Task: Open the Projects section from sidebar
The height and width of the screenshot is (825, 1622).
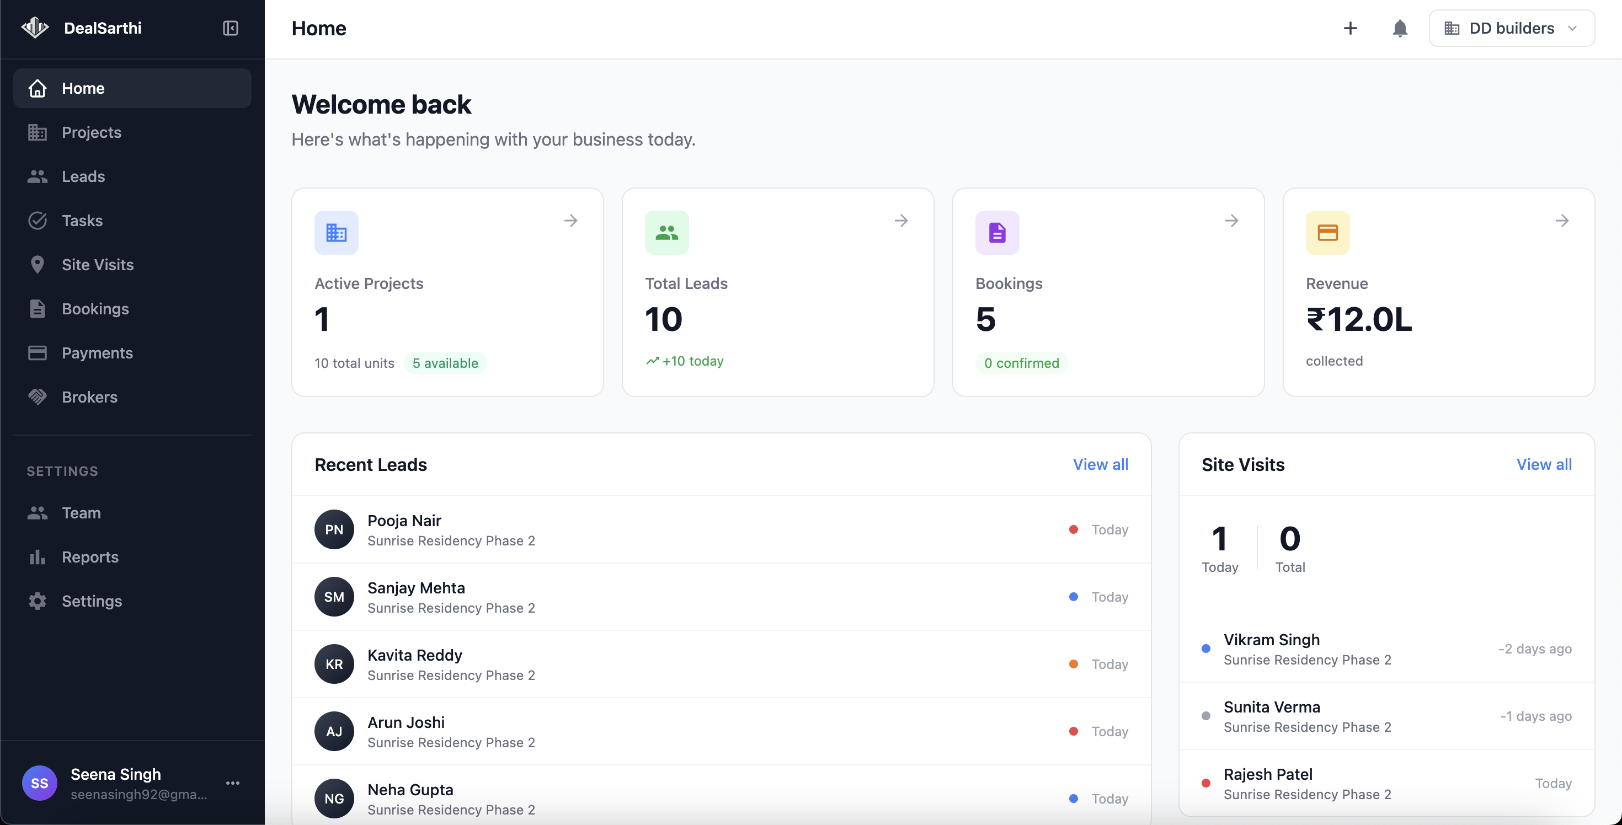Action: (x=92, y=132)
